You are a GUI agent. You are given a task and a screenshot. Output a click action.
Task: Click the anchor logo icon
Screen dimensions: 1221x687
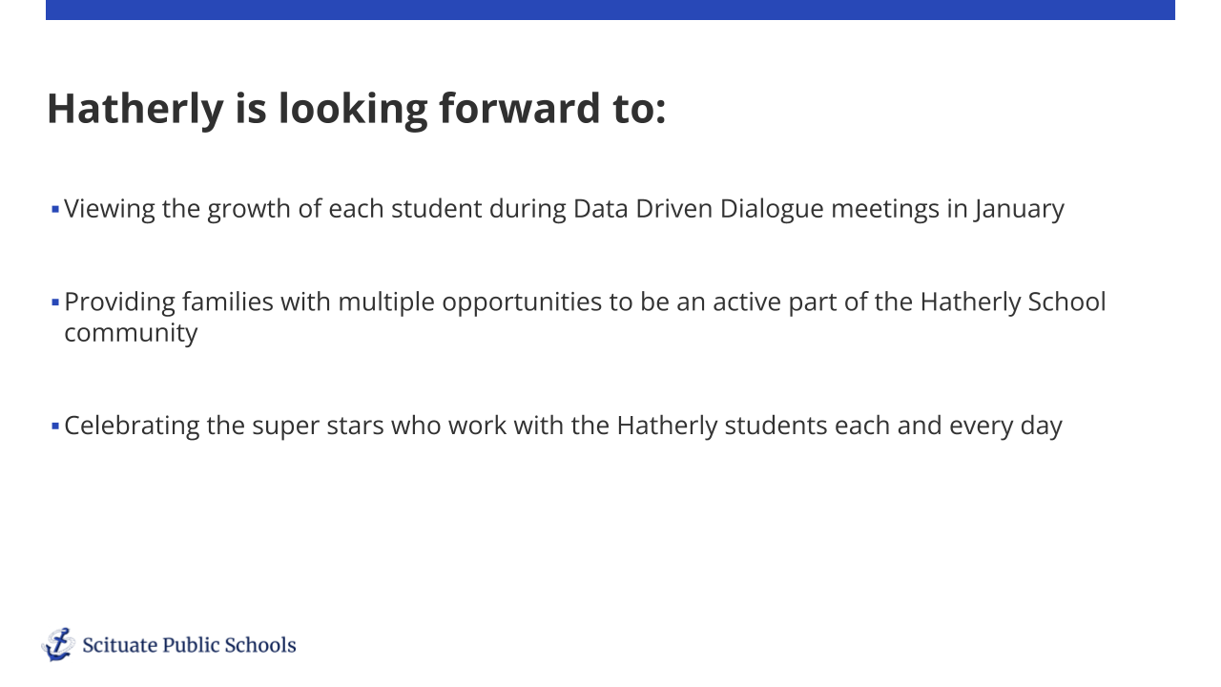tap(58, 645)
